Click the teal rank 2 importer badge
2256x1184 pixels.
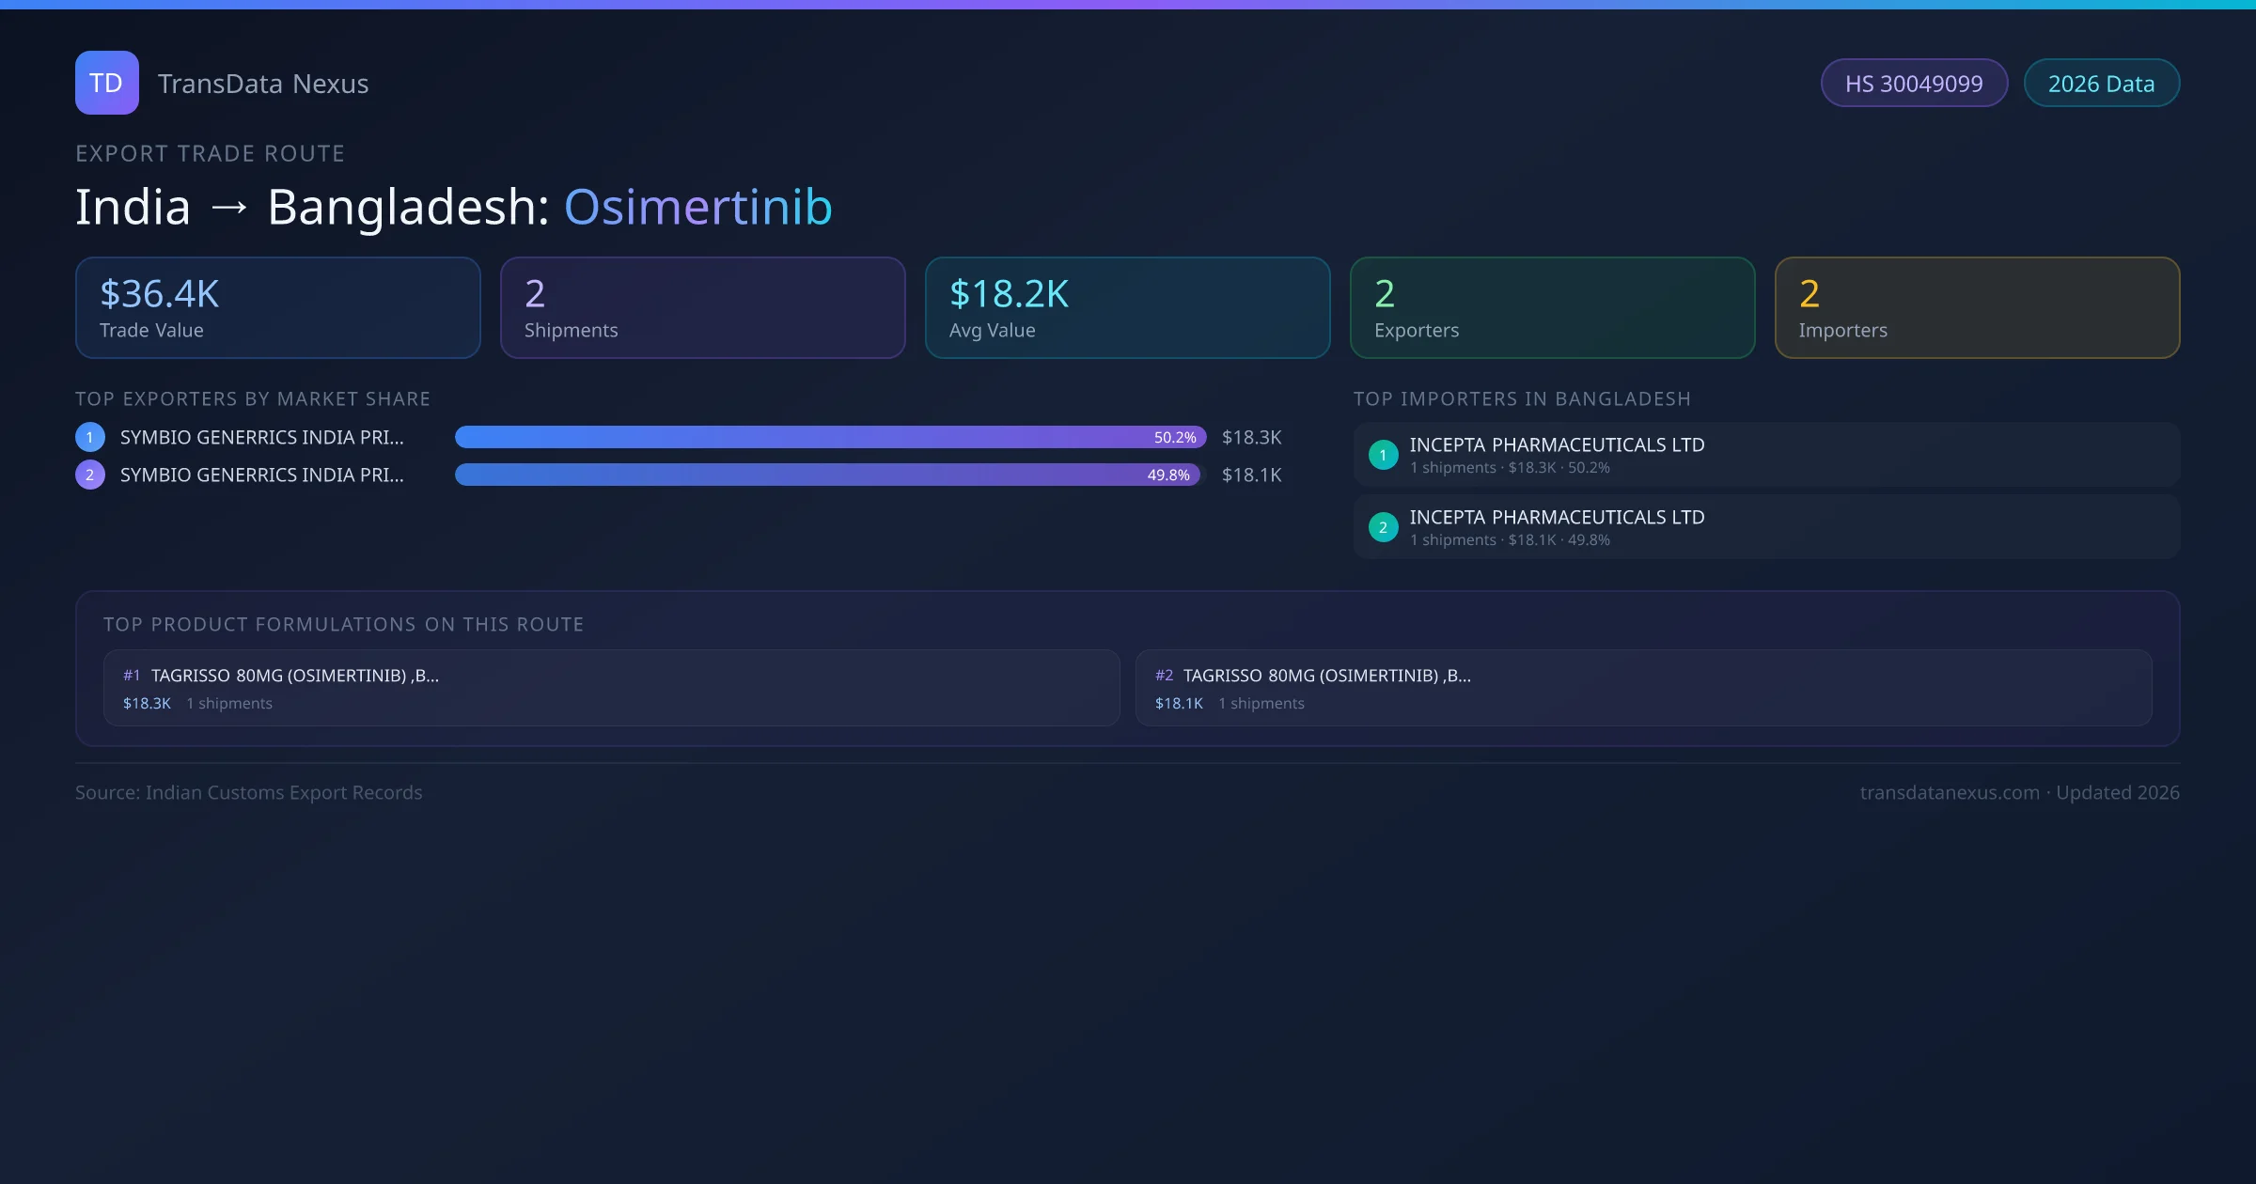pyautogui.click(x=1383, y=527)
